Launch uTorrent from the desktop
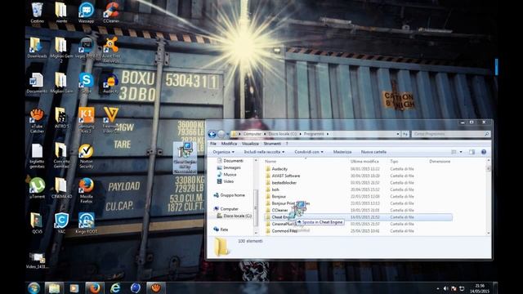 pos(37,188)
